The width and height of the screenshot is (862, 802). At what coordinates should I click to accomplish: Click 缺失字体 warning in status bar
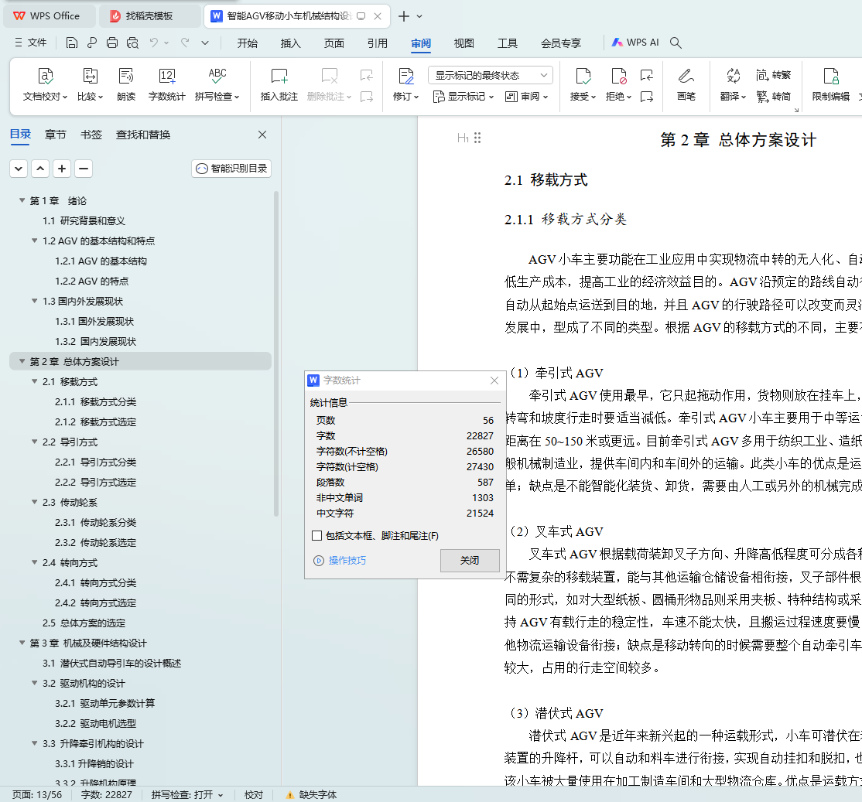pyautogui.click(x=312, y=795)
